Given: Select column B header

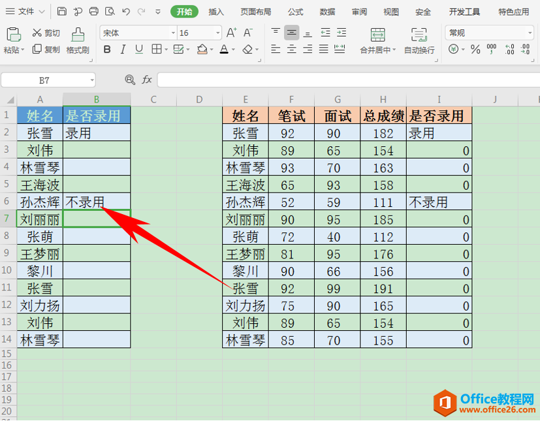Looking at the screenshot, I should 97,99.
